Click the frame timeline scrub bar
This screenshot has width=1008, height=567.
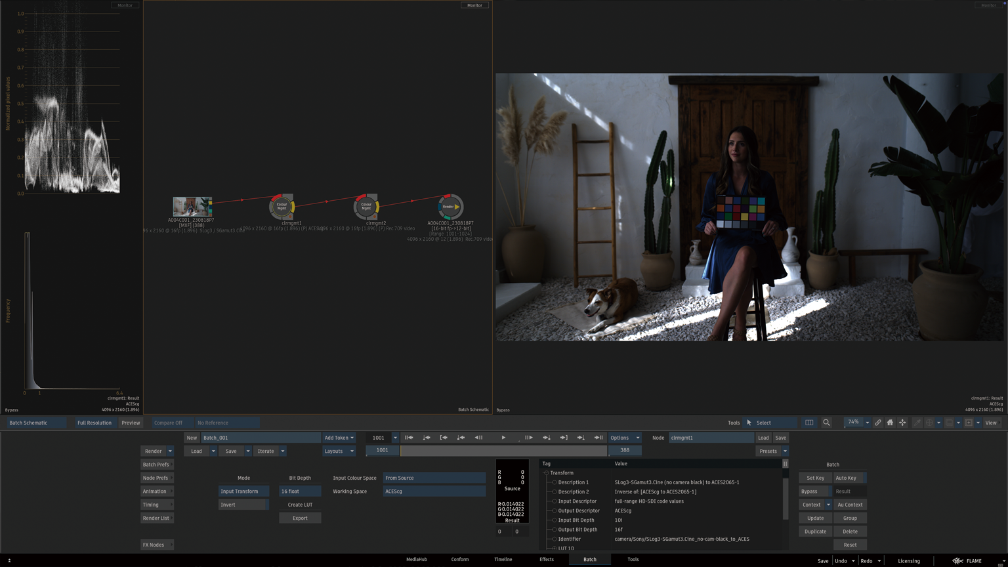(503, 451)
